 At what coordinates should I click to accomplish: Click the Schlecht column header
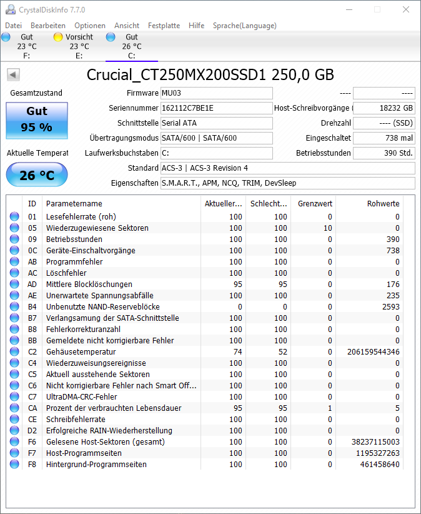269,204
